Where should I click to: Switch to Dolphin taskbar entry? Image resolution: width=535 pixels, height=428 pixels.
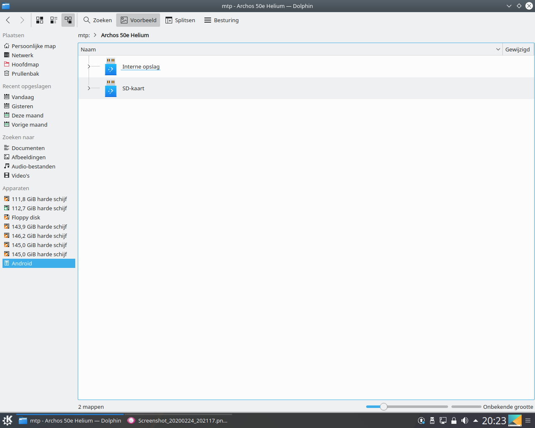[x=70, y=420]
